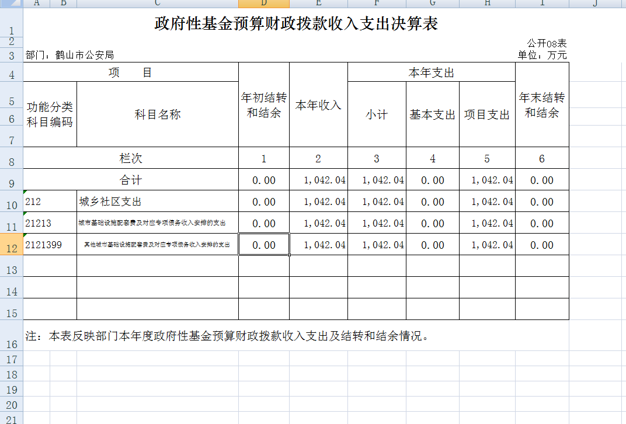Image resolution: width=626 pixels, height=424 pixels.
Task: Click row header 8
Action: tap(12, 158)
